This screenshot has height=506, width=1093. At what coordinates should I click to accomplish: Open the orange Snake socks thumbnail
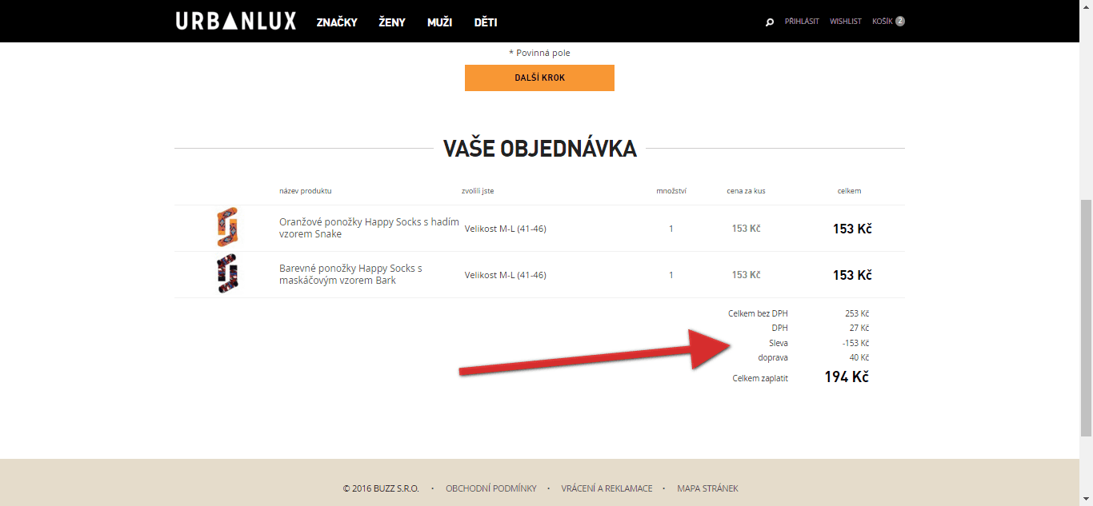[x=227, y=227]
